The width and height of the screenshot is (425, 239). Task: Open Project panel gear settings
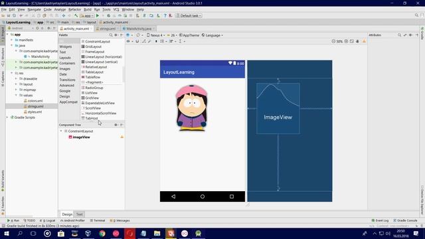click(48, 28)
